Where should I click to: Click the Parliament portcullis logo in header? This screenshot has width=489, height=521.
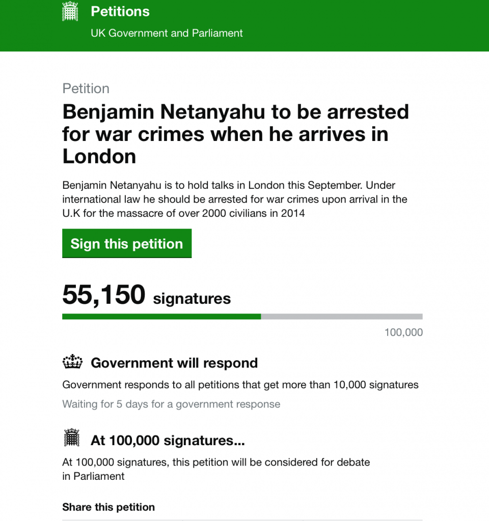[70, 12]
